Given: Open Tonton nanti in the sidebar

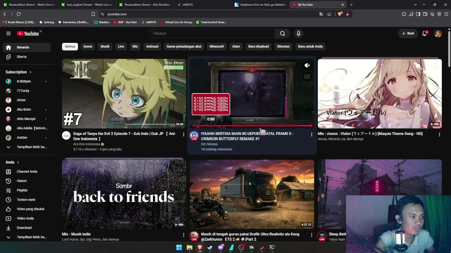Looking at the screenshot, I should point(27,200).
